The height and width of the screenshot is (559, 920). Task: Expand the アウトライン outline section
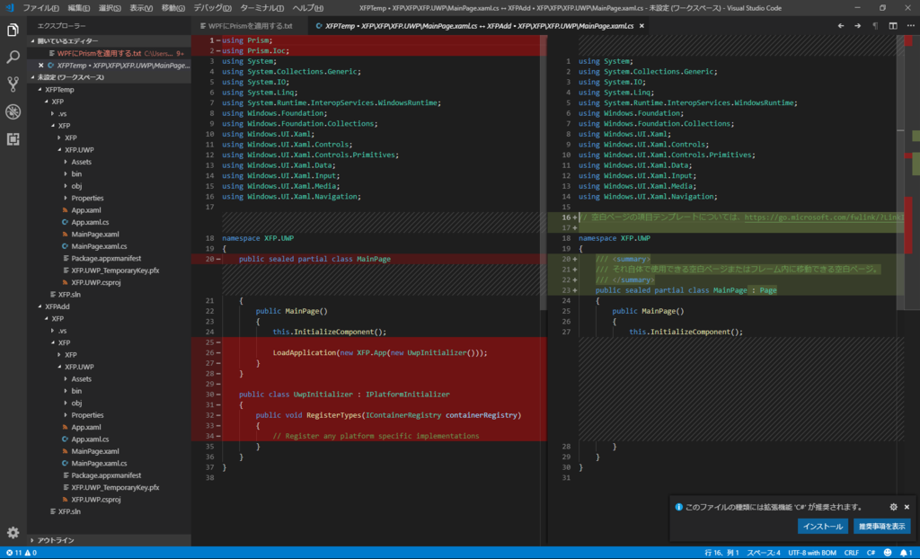click(x=56, y=540)
